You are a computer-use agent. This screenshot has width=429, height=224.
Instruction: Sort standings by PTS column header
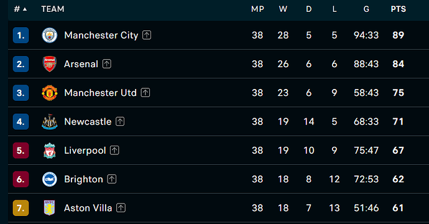tap(398, 9)
